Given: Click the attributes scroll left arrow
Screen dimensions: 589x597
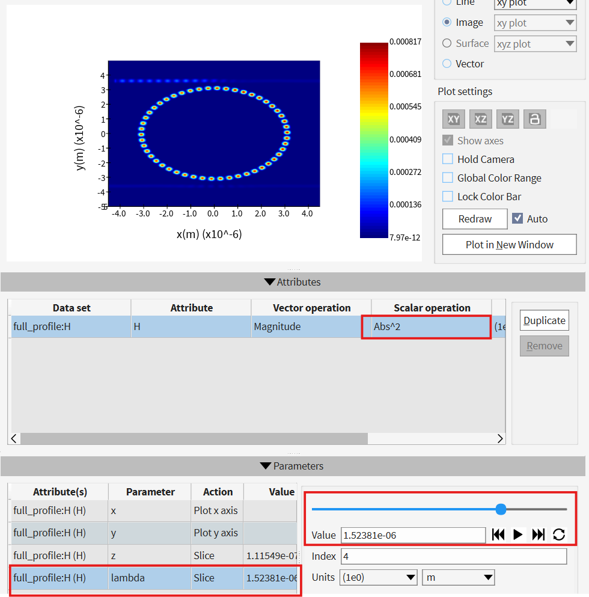Looking at the screenshot, I should click(x=14, y=439).
